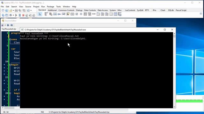Pick the TActionList component icon
Image resolution: width=204 pixels, height=114 pixels.
[120, 14]
